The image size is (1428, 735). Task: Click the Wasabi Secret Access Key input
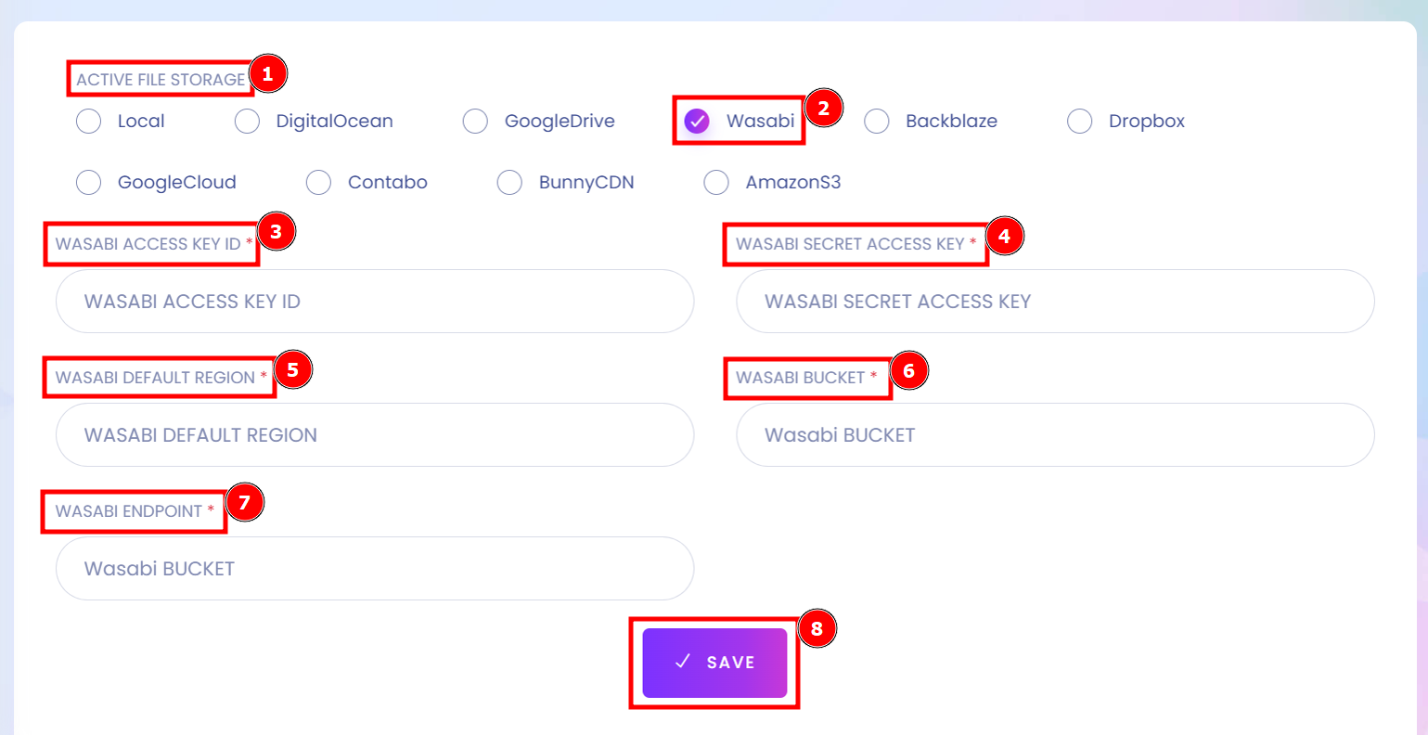point(1055,301)
